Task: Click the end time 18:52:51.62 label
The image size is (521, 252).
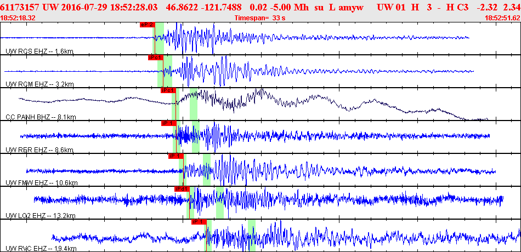Action: [x=502, y=18]
